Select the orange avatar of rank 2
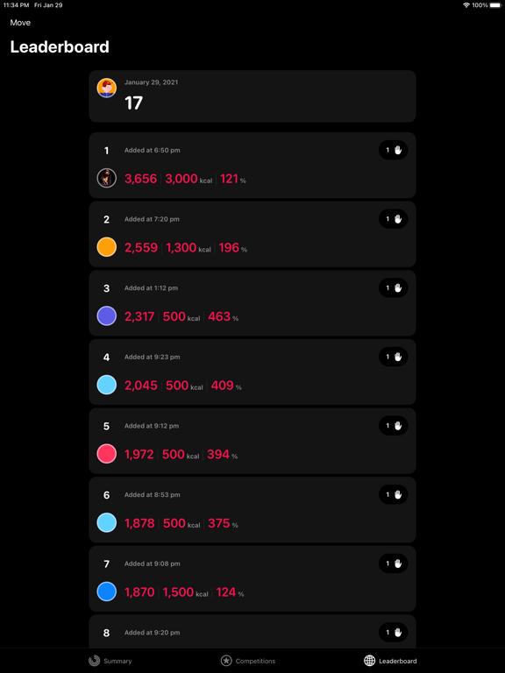 [x=106, y=247]
